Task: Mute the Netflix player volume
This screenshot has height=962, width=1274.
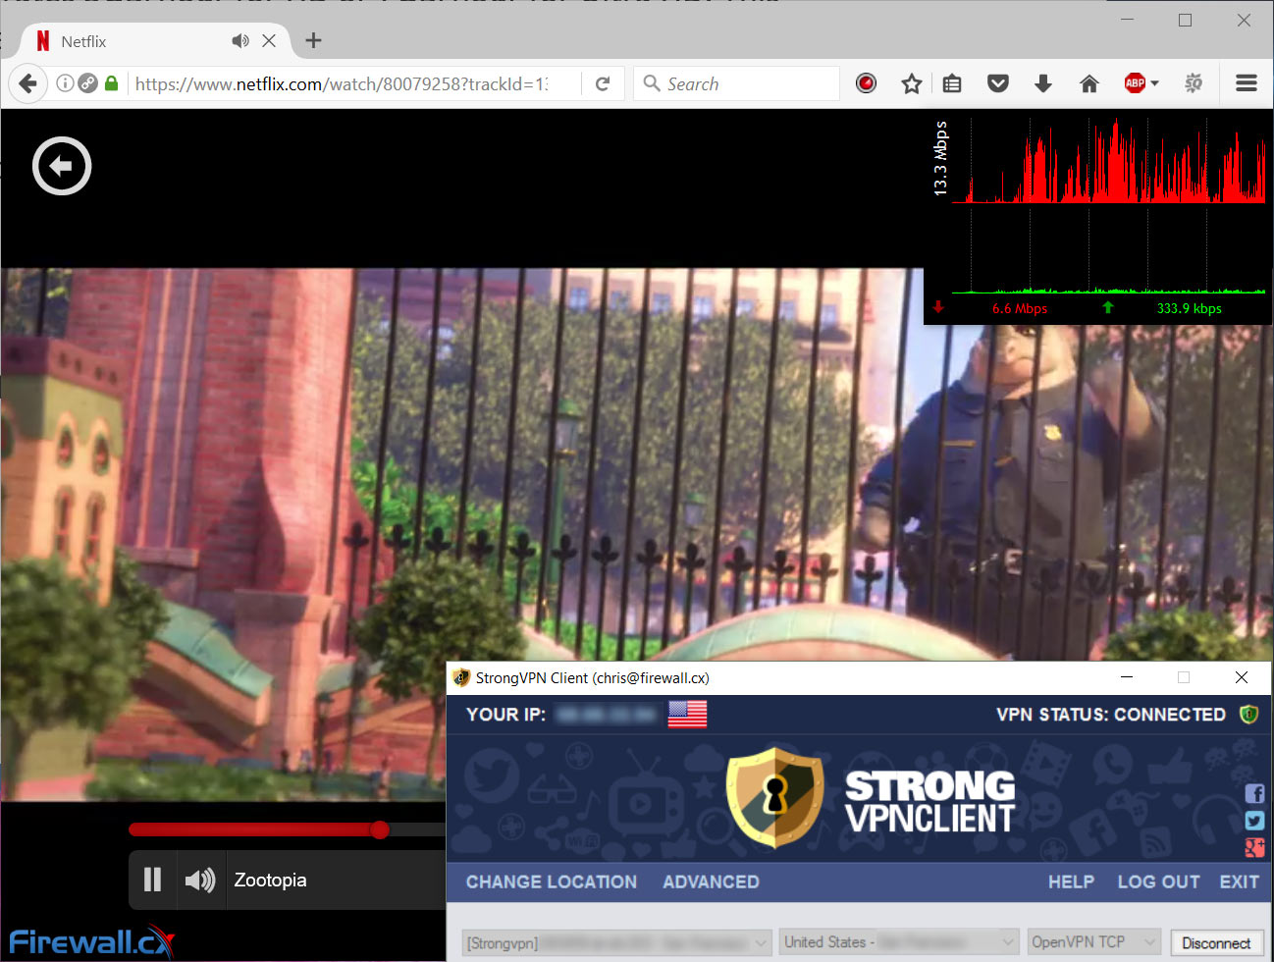Action: (200, 880)
